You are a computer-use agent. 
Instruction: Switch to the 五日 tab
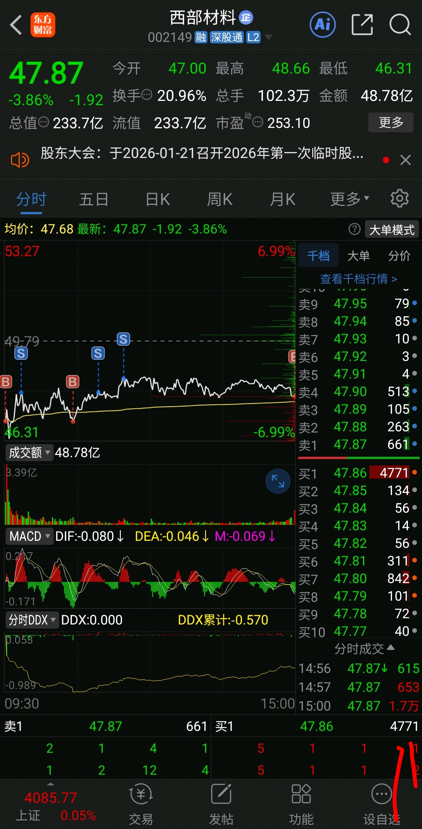pos(94,199)
